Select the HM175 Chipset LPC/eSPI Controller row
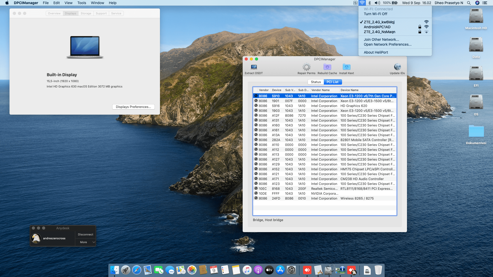The height and width of the screenshot is (277, 493). [325, 169]
